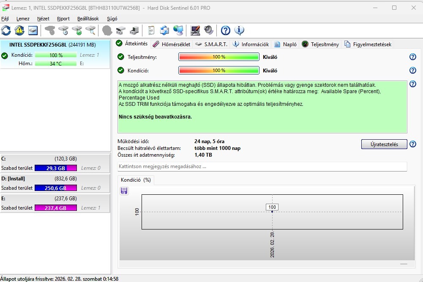Screen dimensions: 423x282
Task: Click the computer tower with binoculars icon
Action: coord(134,30)
